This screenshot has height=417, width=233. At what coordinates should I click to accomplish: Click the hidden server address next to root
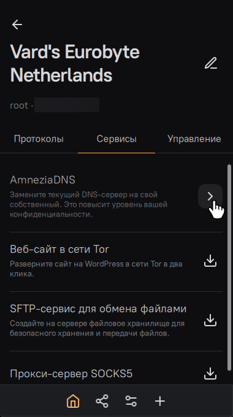click(x=67, y=105)
